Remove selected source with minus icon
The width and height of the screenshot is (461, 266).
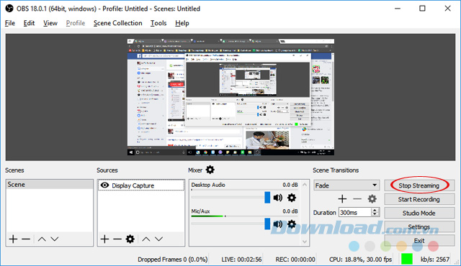pyautogui.click(x=117, y=239)
